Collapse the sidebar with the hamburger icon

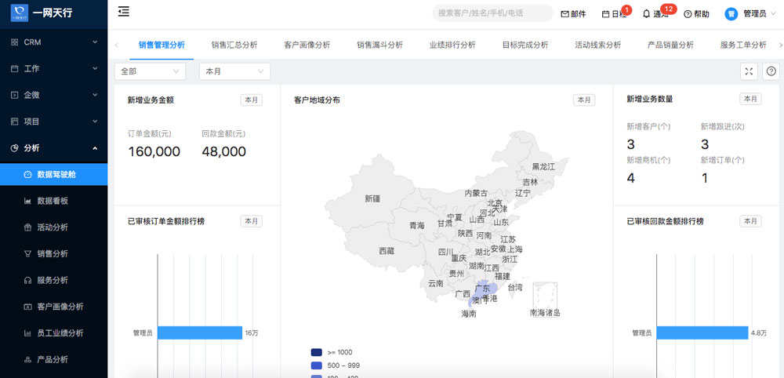tap(123, 11)
